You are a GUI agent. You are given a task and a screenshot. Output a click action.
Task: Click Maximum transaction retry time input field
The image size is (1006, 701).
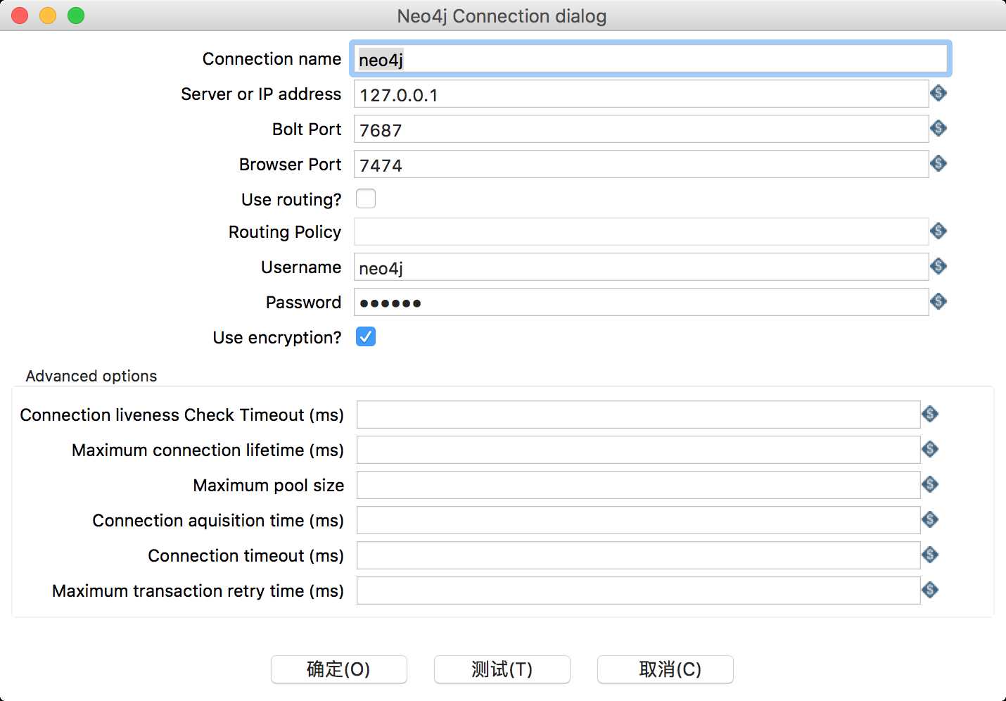click(x=638, y=591)
